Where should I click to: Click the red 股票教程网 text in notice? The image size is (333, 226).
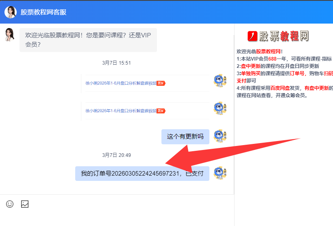click(x=268, y=52)
